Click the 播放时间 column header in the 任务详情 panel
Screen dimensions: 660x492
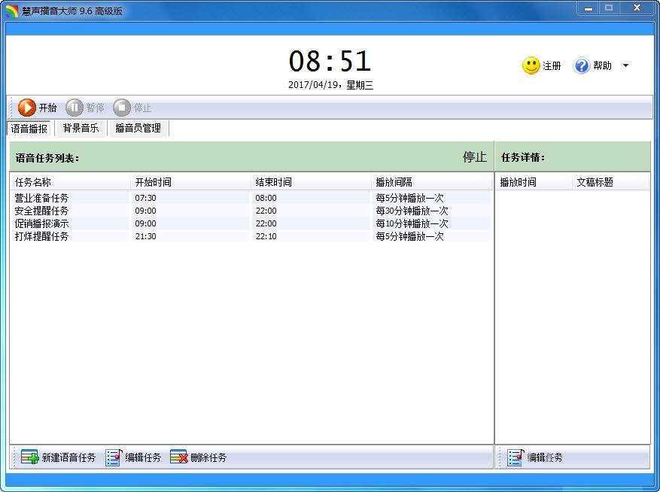534,182
